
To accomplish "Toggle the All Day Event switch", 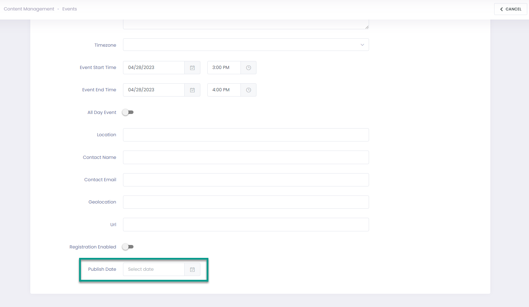I will pyautogui.click(x=128, y=112).
